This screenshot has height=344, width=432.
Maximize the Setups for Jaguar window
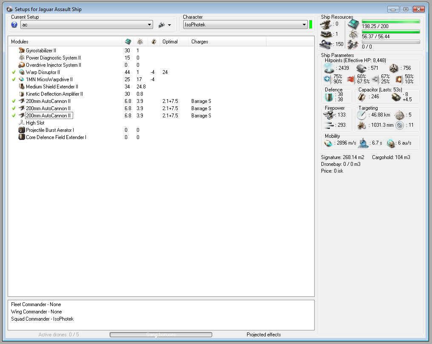[406, 9]
